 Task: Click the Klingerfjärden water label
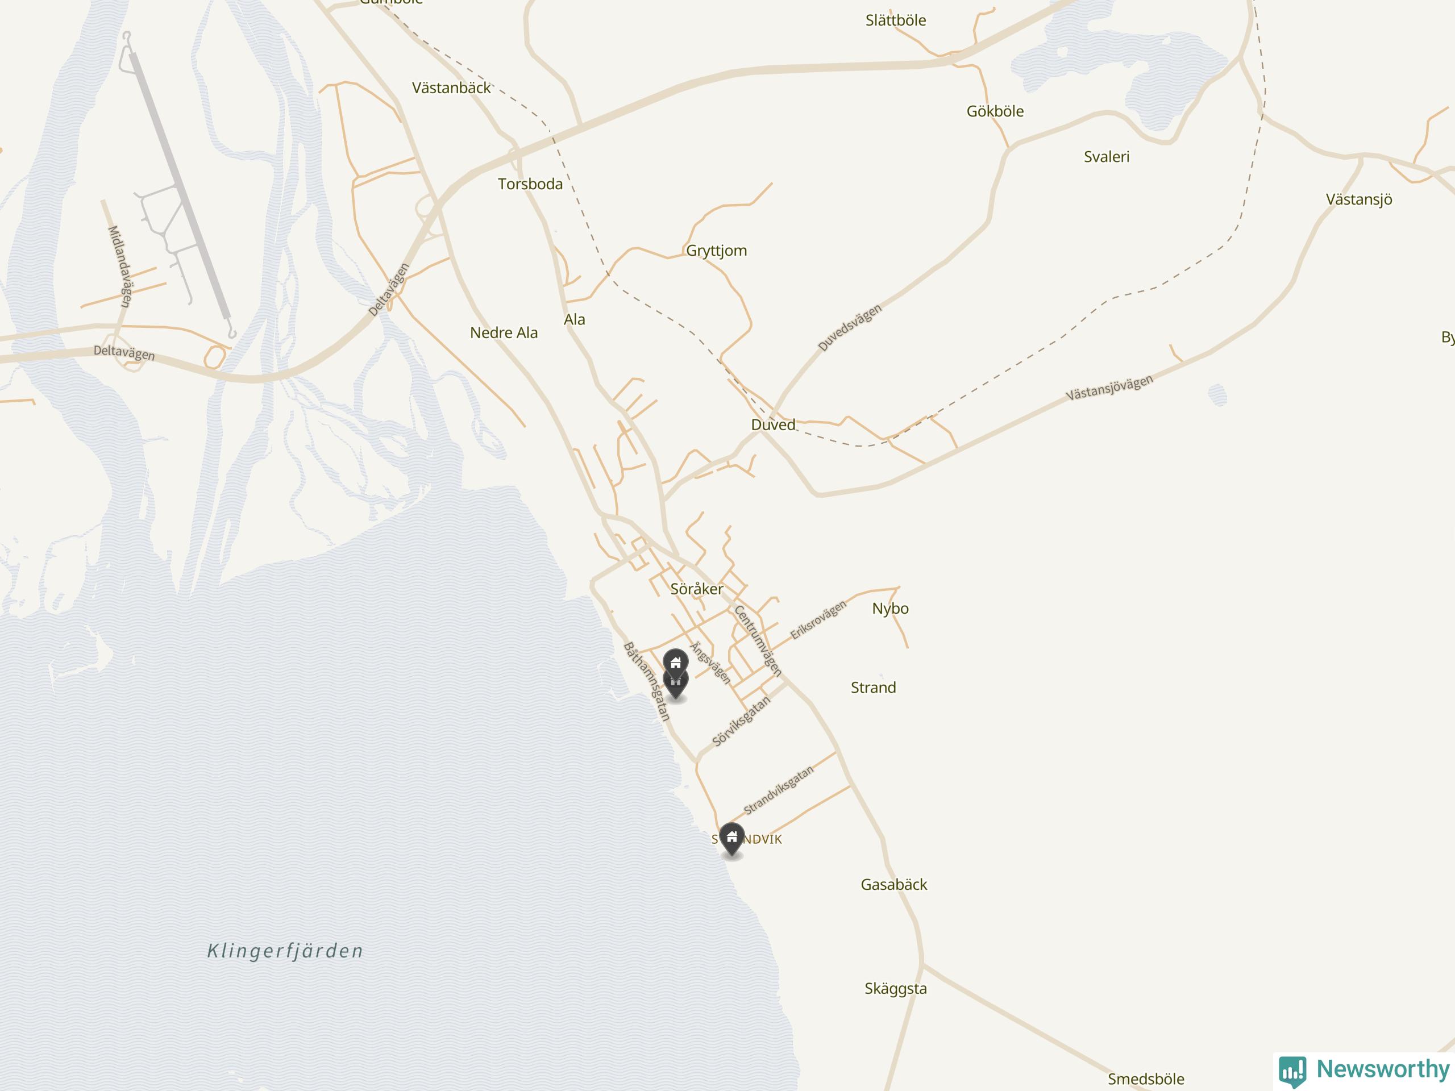[x=285, y=951]
